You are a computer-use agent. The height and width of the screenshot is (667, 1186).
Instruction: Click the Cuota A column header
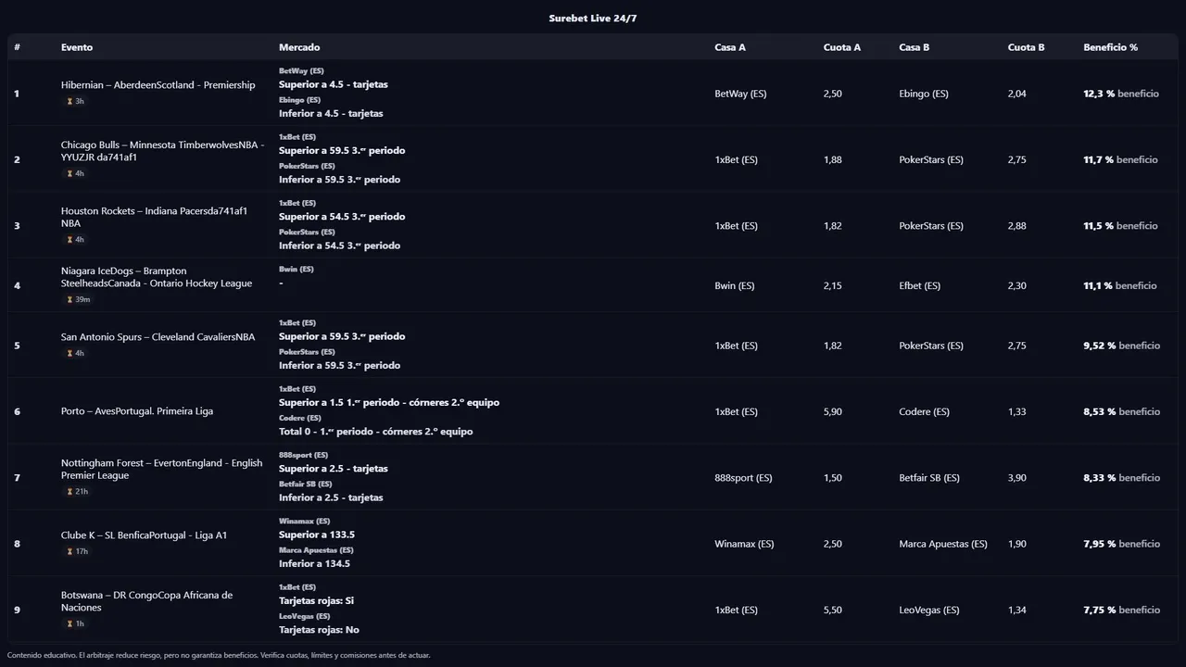(841, 47)
